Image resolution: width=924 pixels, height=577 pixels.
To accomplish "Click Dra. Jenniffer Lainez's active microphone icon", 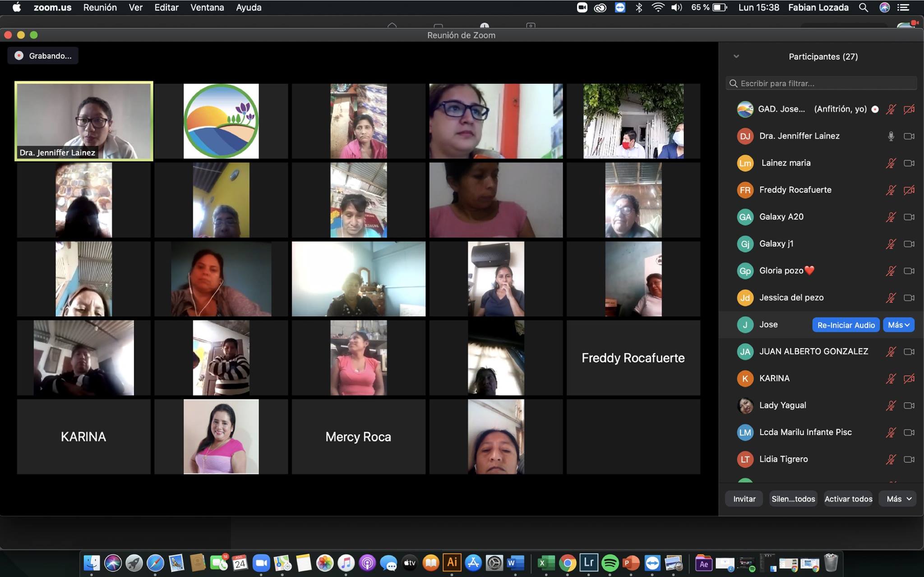I will click(x=891, y=136).
